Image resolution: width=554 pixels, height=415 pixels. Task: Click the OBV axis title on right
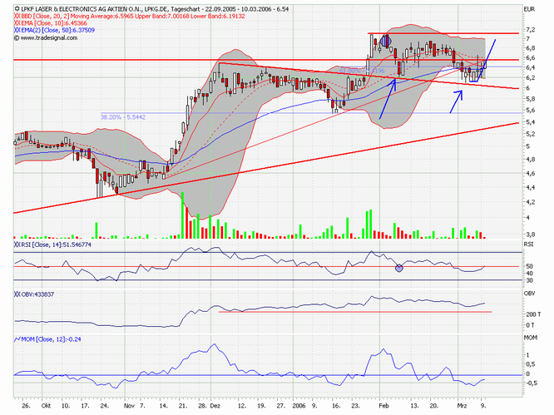[x=529, y=293]
